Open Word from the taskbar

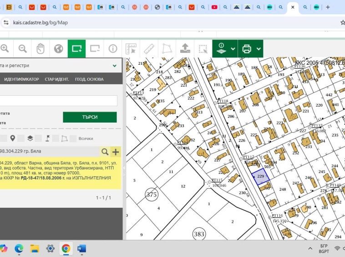[x=81, y=249]
